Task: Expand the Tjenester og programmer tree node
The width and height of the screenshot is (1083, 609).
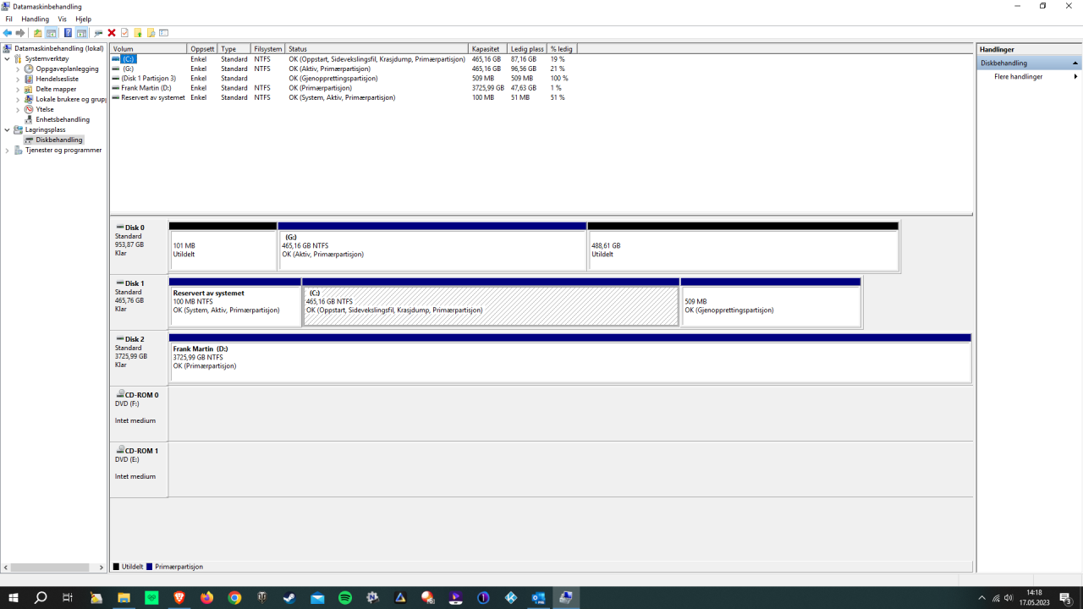Action: [7, 150]
